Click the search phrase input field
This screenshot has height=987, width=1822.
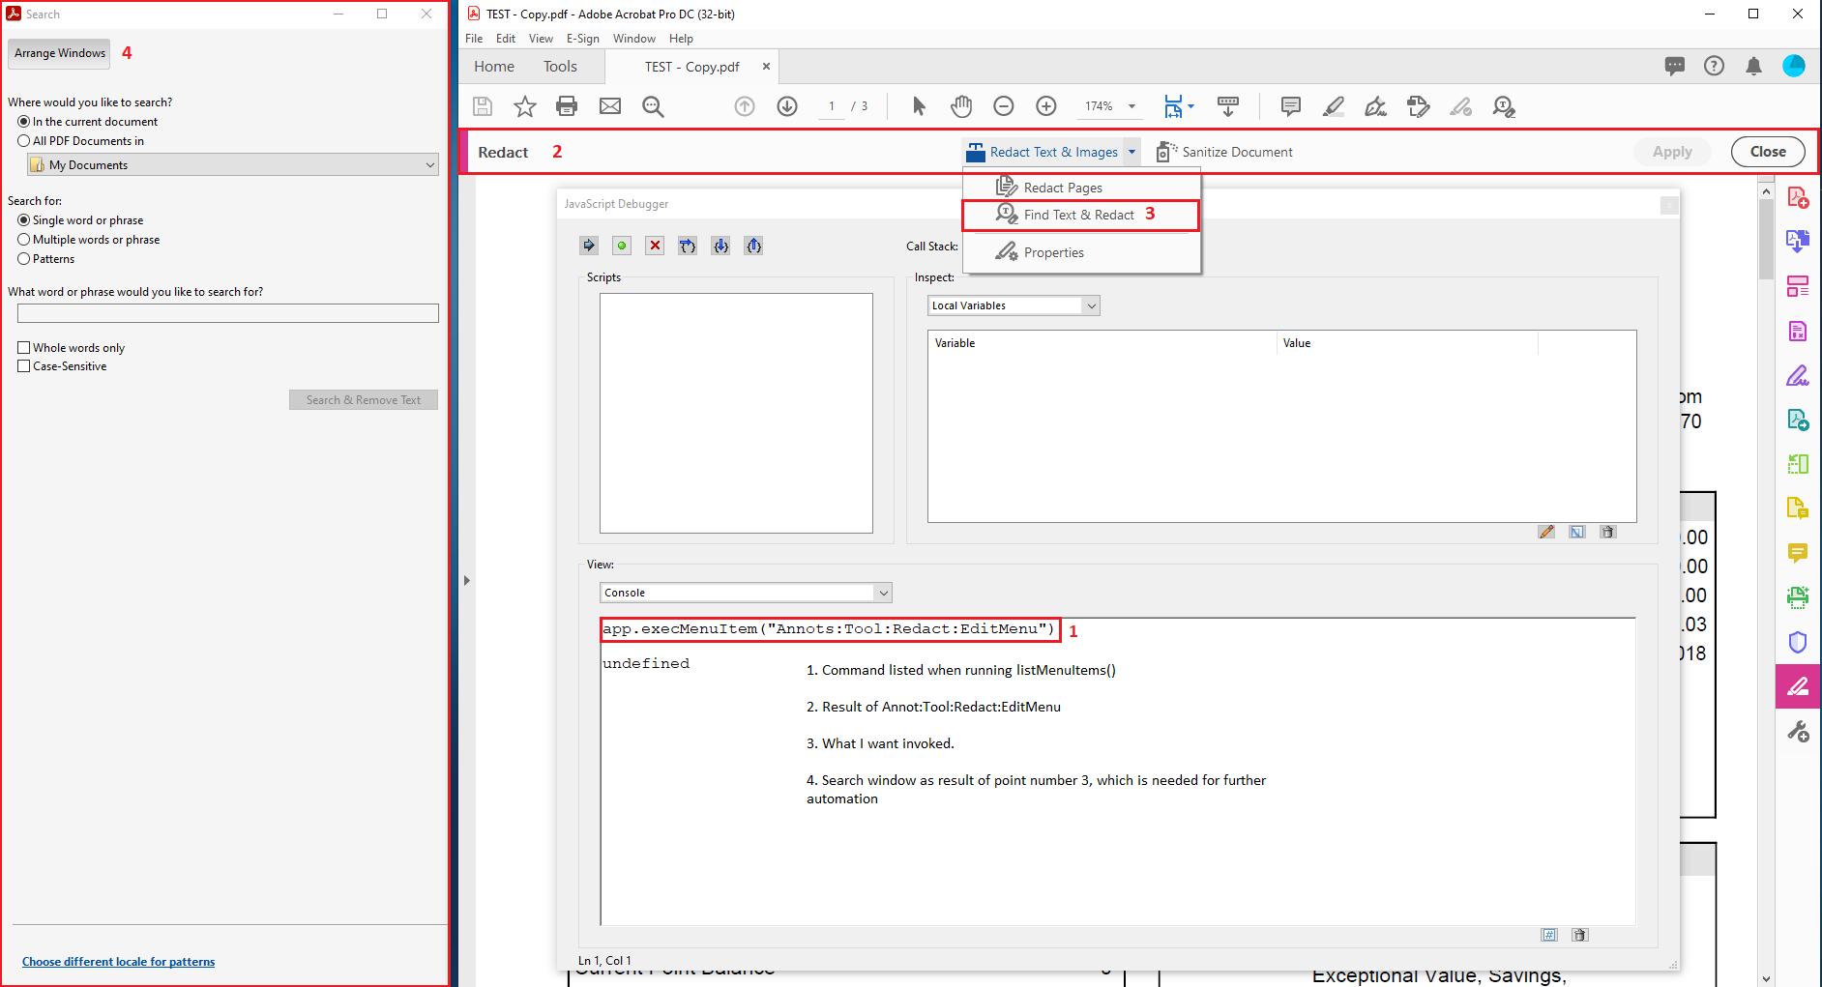tap(228, 313)
